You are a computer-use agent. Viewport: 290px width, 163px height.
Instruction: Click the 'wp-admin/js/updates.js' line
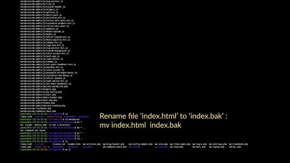click(x=39, y=29)
